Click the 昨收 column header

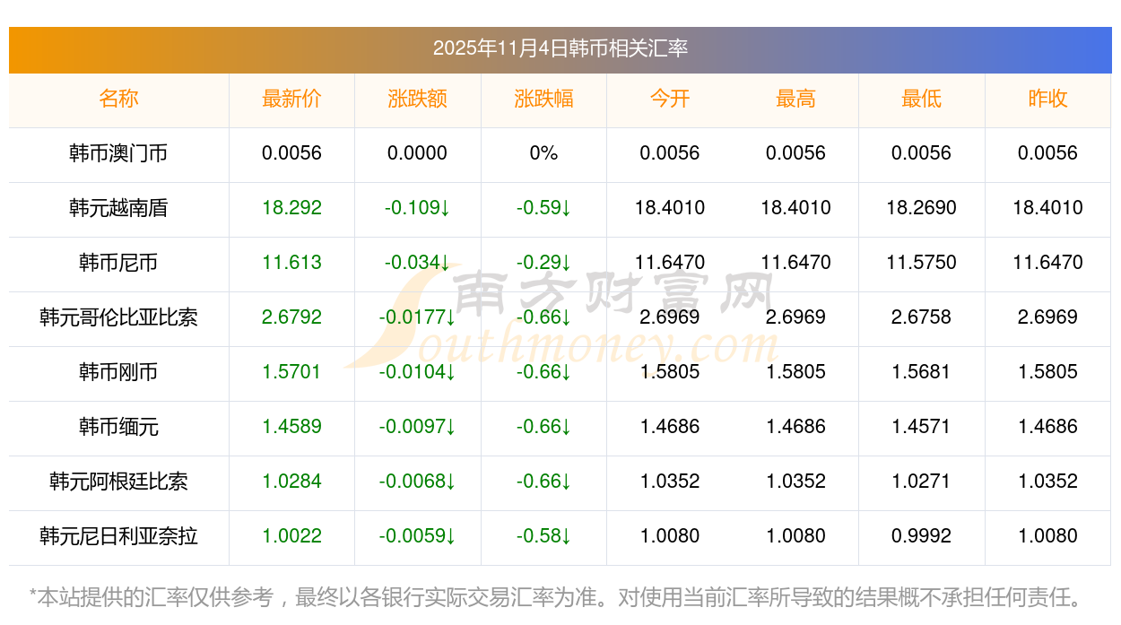pyautogui.click(x=1047, y=99)
